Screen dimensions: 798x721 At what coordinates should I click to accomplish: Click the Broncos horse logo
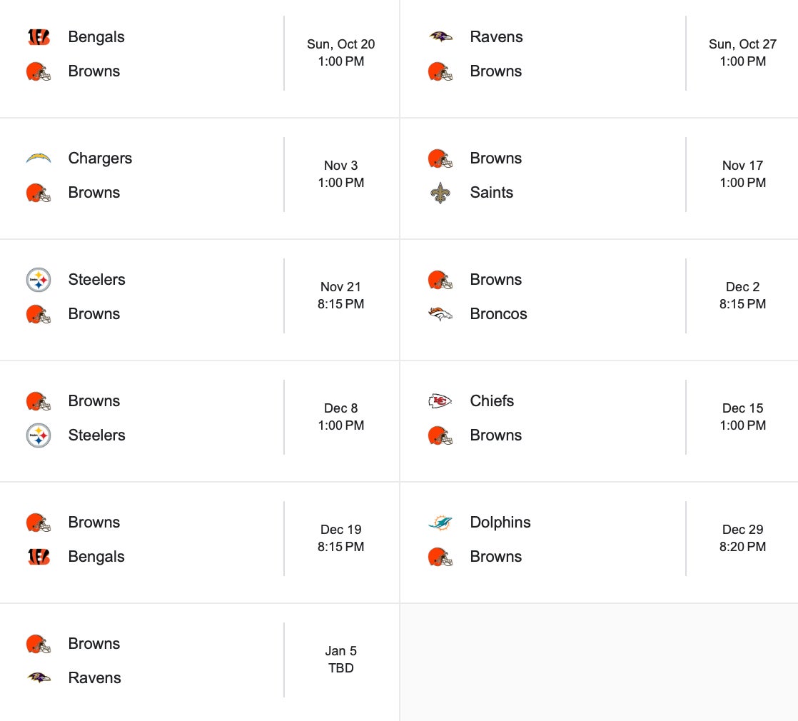click(x=440, y=314)
